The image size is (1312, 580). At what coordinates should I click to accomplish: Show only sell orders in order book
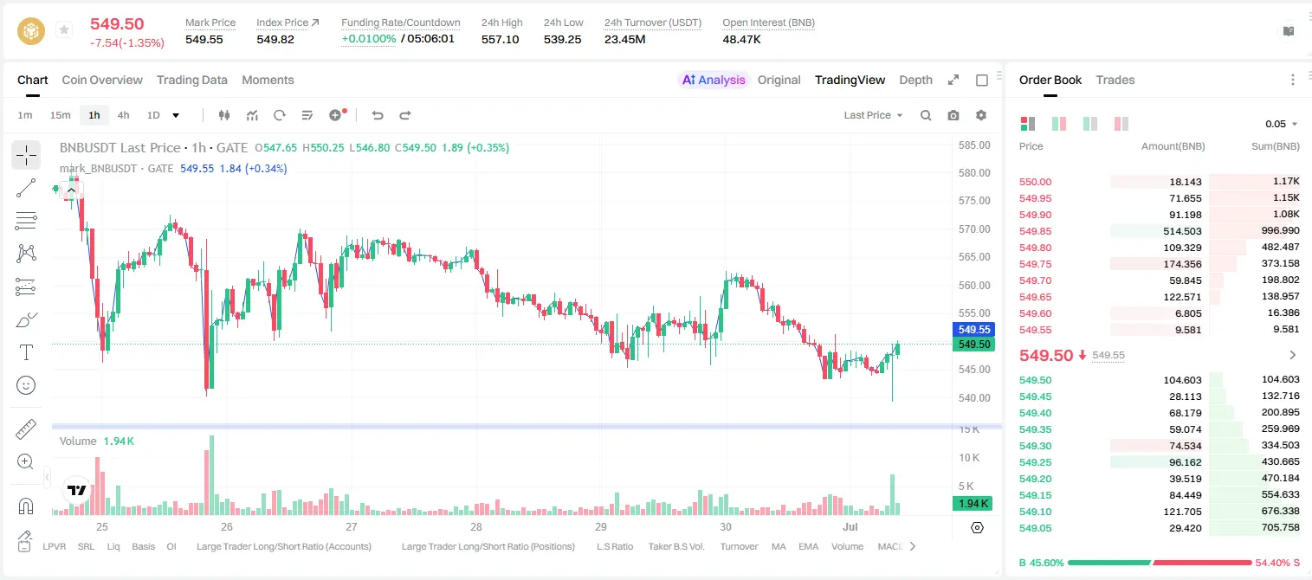(x=1121, y=124)
